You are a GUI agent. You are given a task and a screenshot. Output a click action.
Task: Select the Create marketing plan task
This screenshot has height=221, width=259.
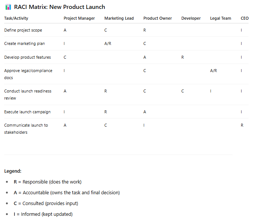coord(25,43)
